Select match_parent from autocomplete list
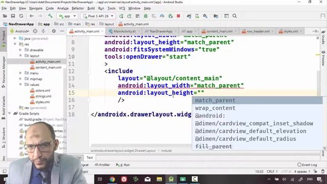Image resolution: width=327 pixels, height=184 pixels. coord(257,100)
